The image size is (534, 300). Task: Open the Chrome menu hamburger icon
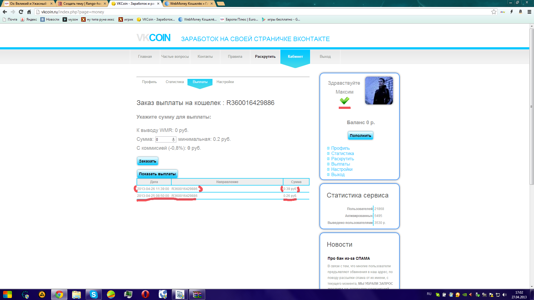529,12
